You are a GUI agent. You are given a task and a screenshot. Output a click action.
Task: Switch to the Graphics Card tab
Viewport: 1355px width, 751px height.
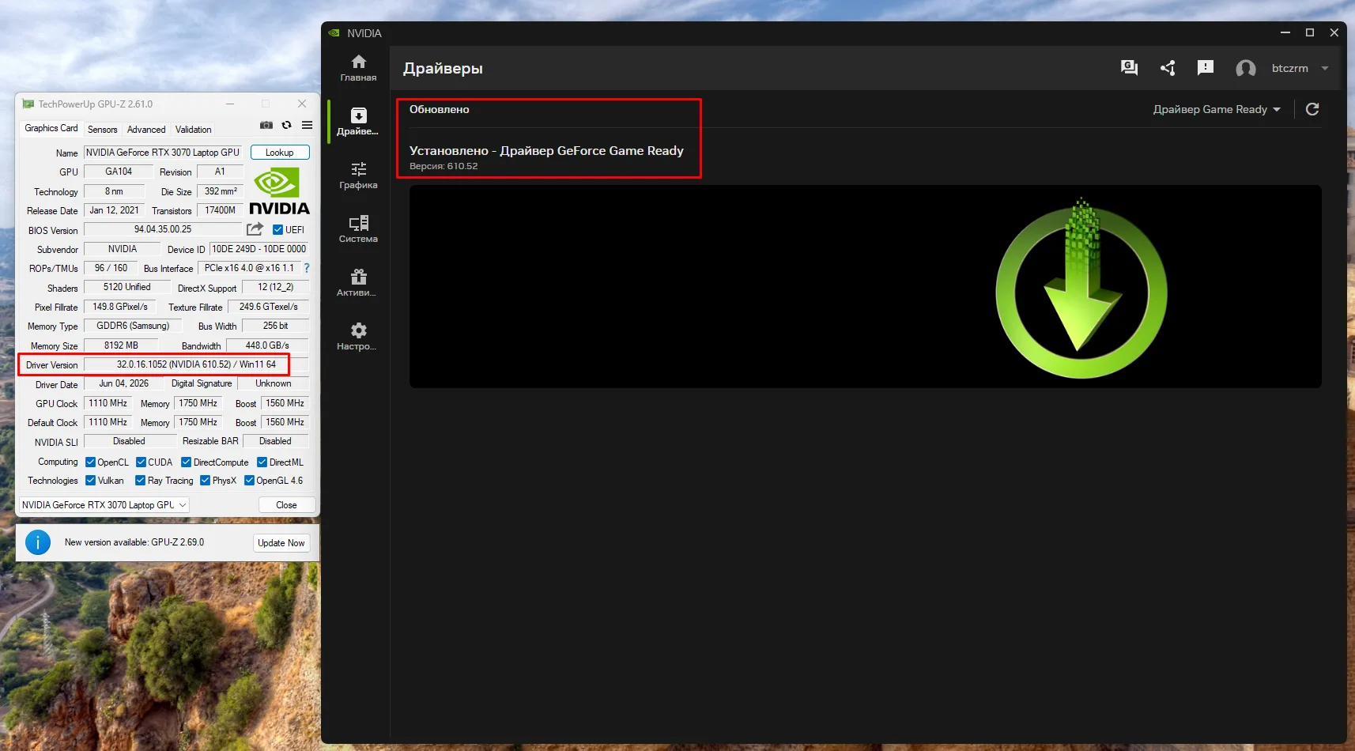[x=51, y=128]
